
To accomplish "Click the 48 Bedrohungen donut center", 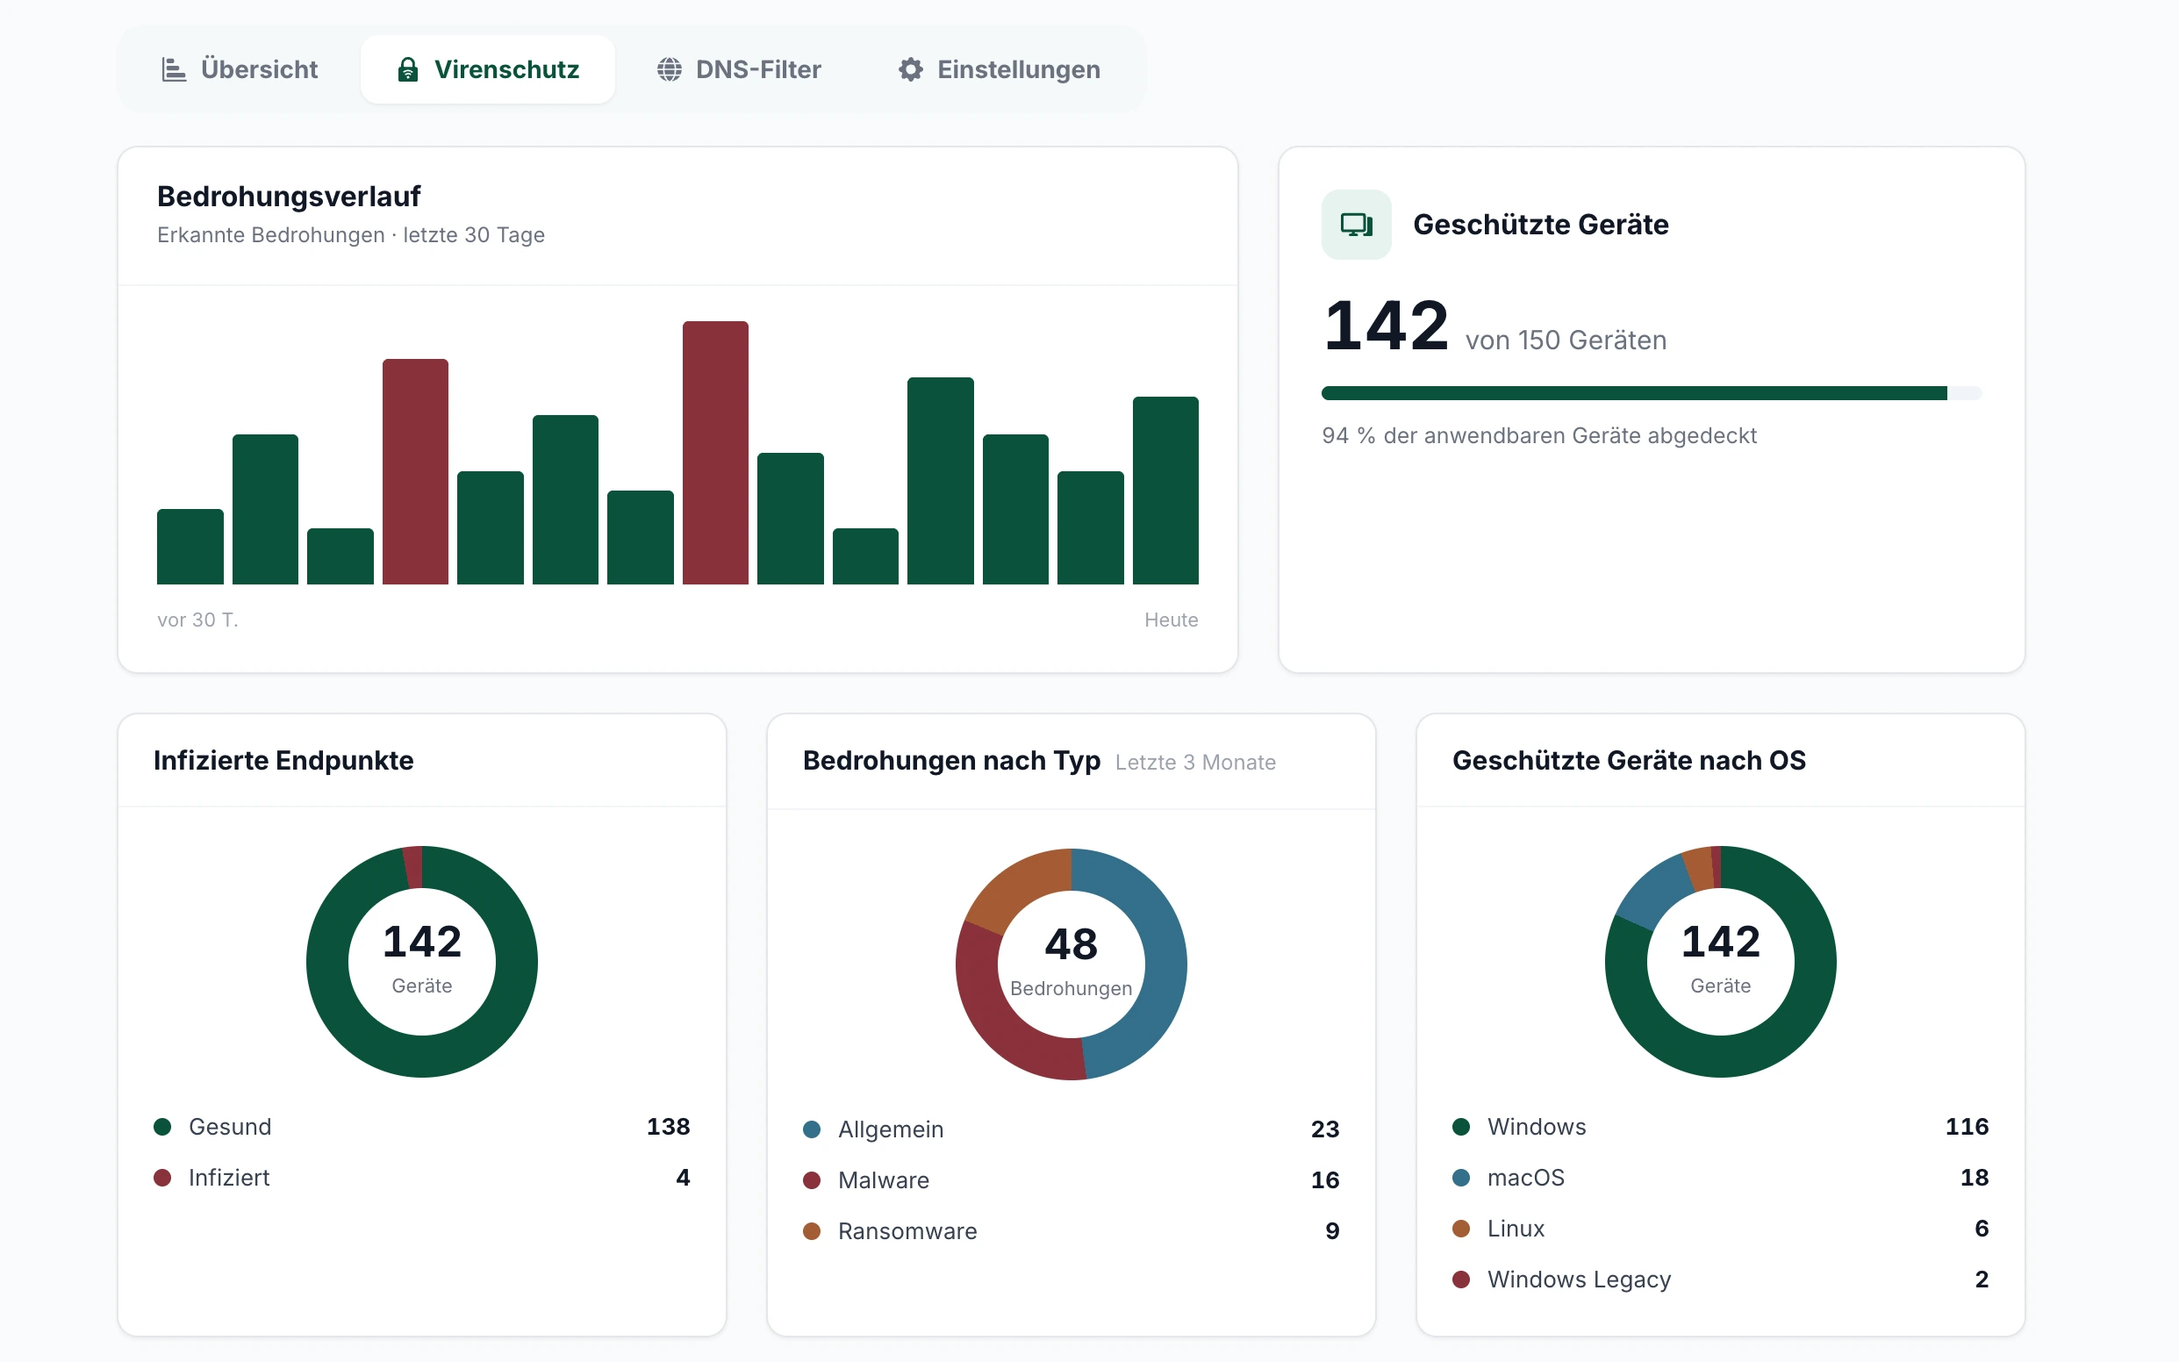I will pos(1071,964).
